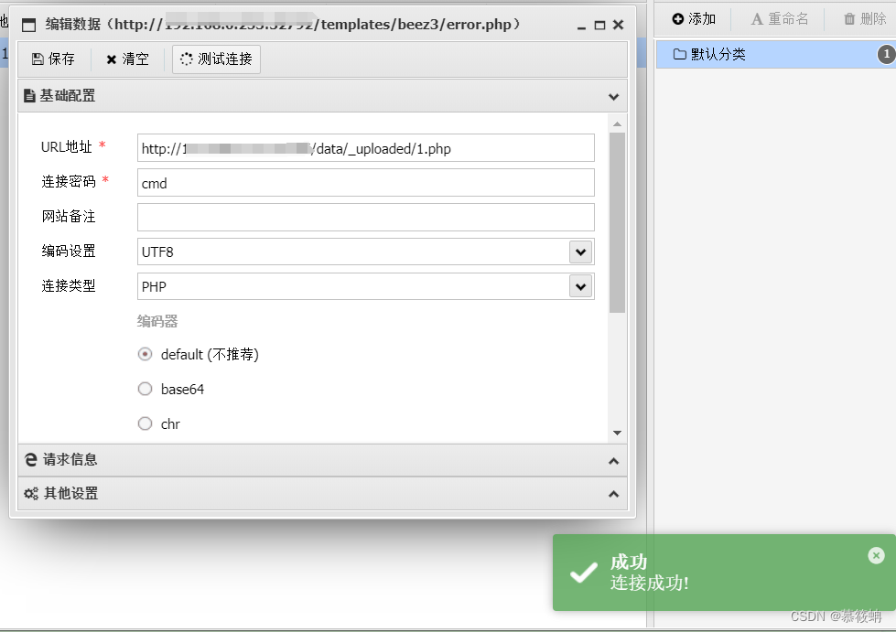Click the window icon in dialog title
The width and height of the screenshot is (896, 632).
click(28, 25)
